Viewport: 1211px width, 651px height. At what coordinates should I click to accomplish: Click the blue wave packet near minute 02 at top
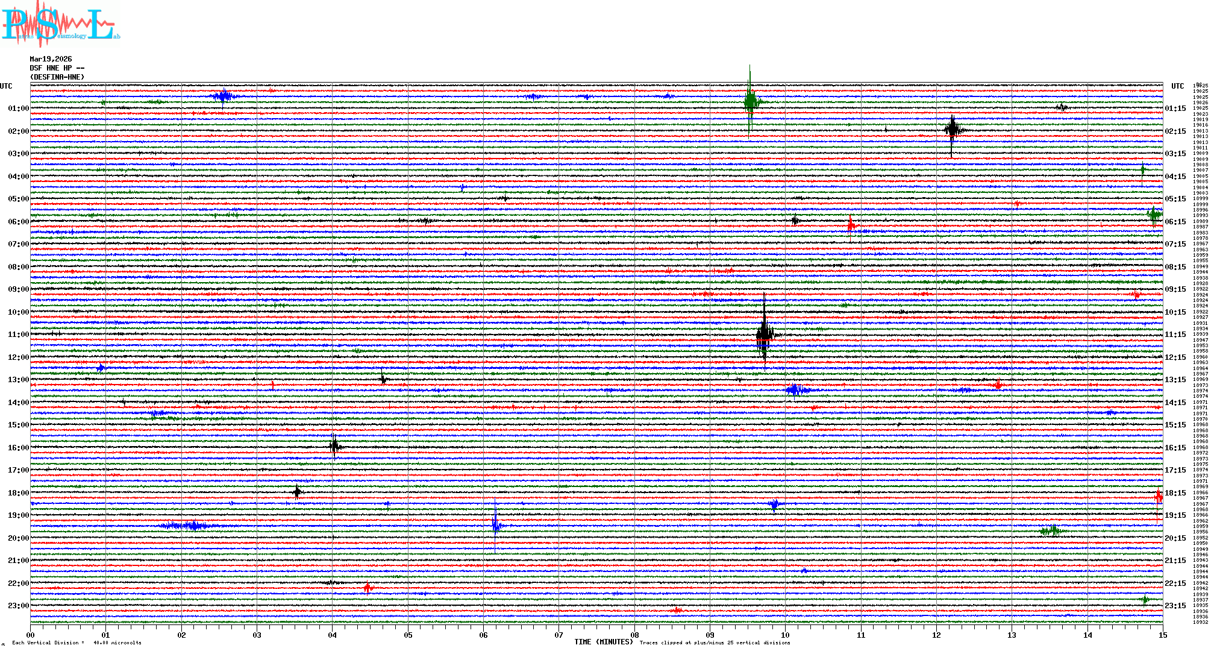click(224, 96)
